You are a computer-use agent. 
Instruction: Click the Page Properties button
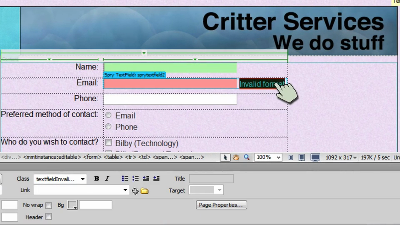221,205
